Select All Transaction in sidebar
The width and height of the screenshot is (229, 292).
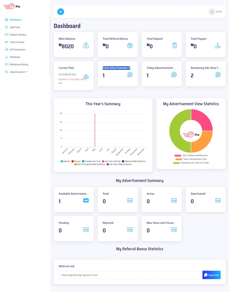(18, 50)
